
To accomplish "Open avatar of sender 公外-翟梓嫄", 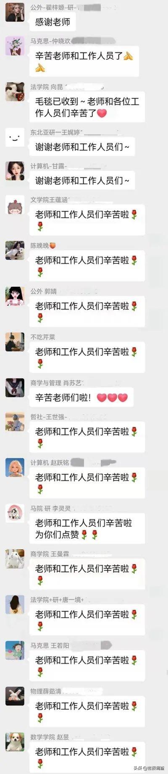I will tap(15, 12).
